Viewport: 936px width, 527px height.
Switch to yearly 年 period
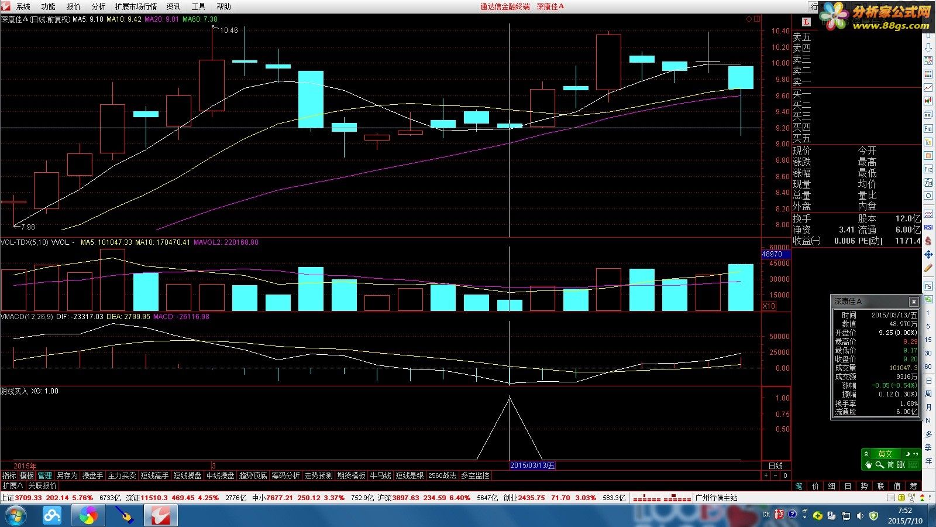coord(928,461)
